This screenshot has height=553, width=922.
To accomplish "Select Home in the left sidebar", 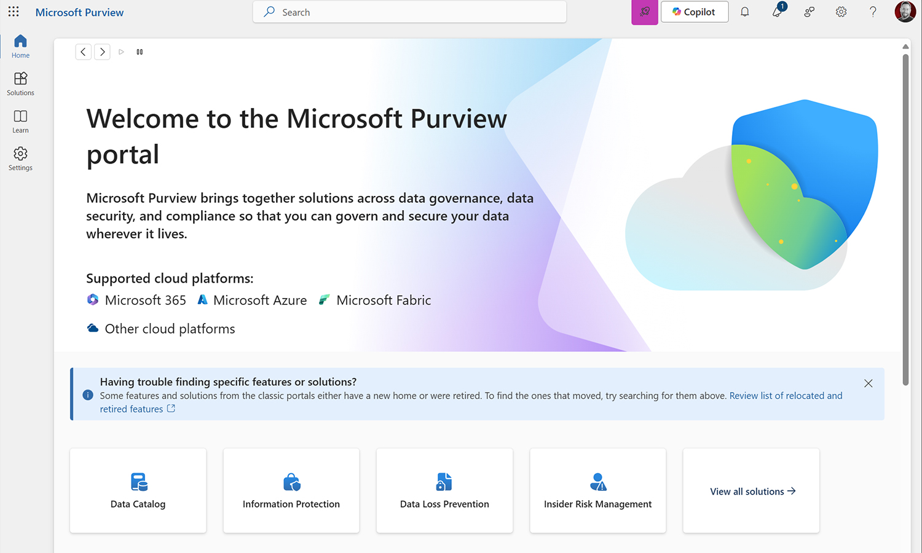I will coord(20,45).
